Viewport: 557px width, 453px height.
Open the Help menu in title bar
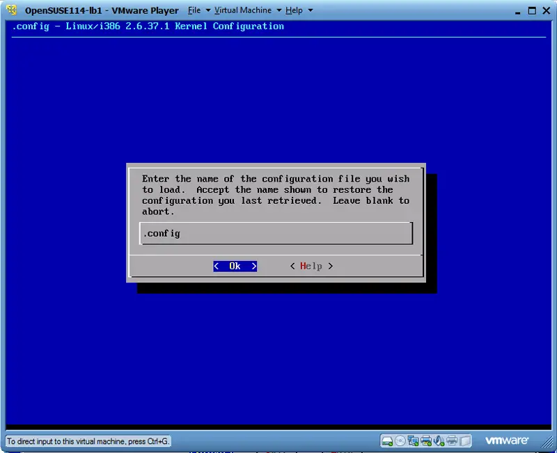click(x=294, y=10)
